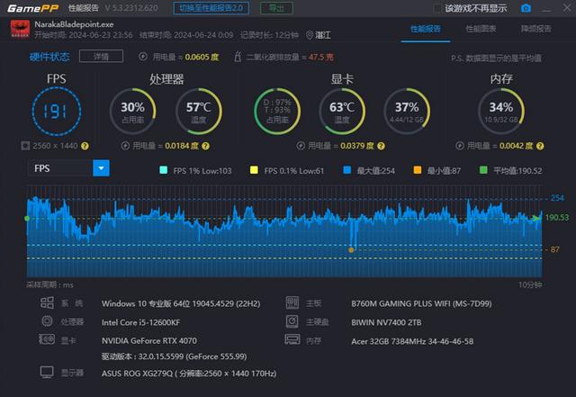Click the Naraka Bladepoint game icon
Screen dimensions: 576x397
(x=20, y=29)
